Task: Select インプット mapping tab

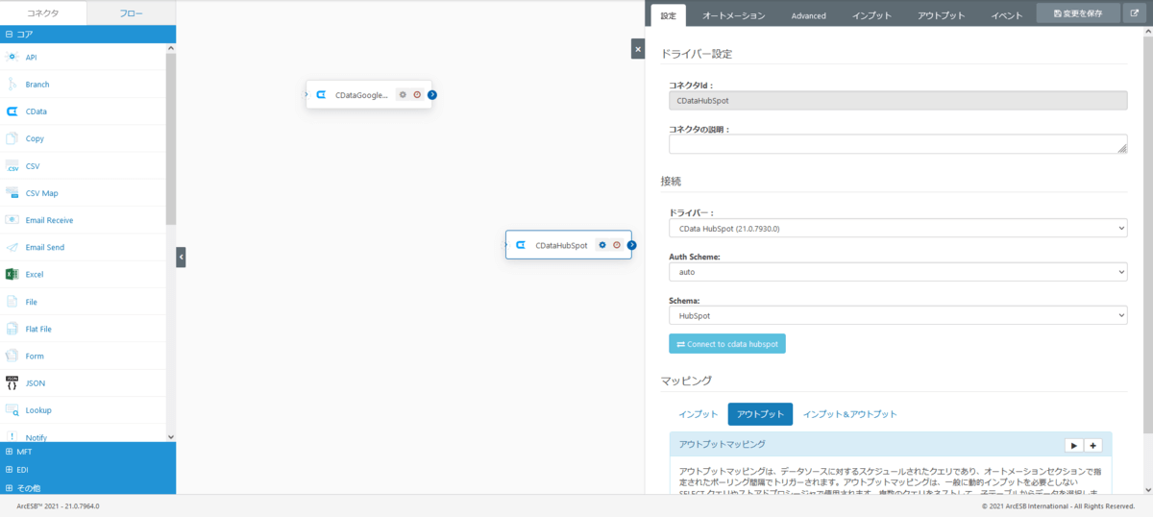Action: click(699, 414)
